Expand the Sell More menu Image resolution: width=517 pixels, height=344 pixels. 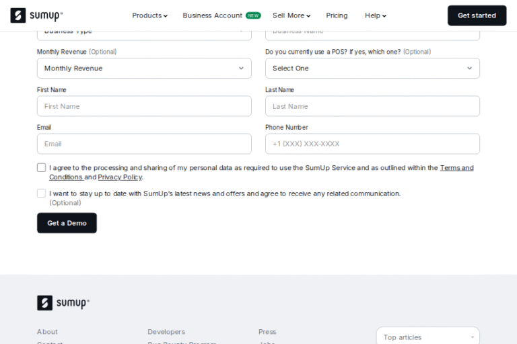[x=291, y=15]
